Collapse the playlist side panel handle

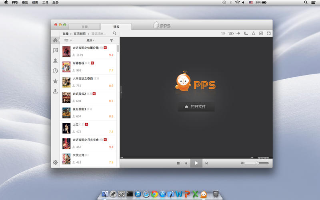121,92
